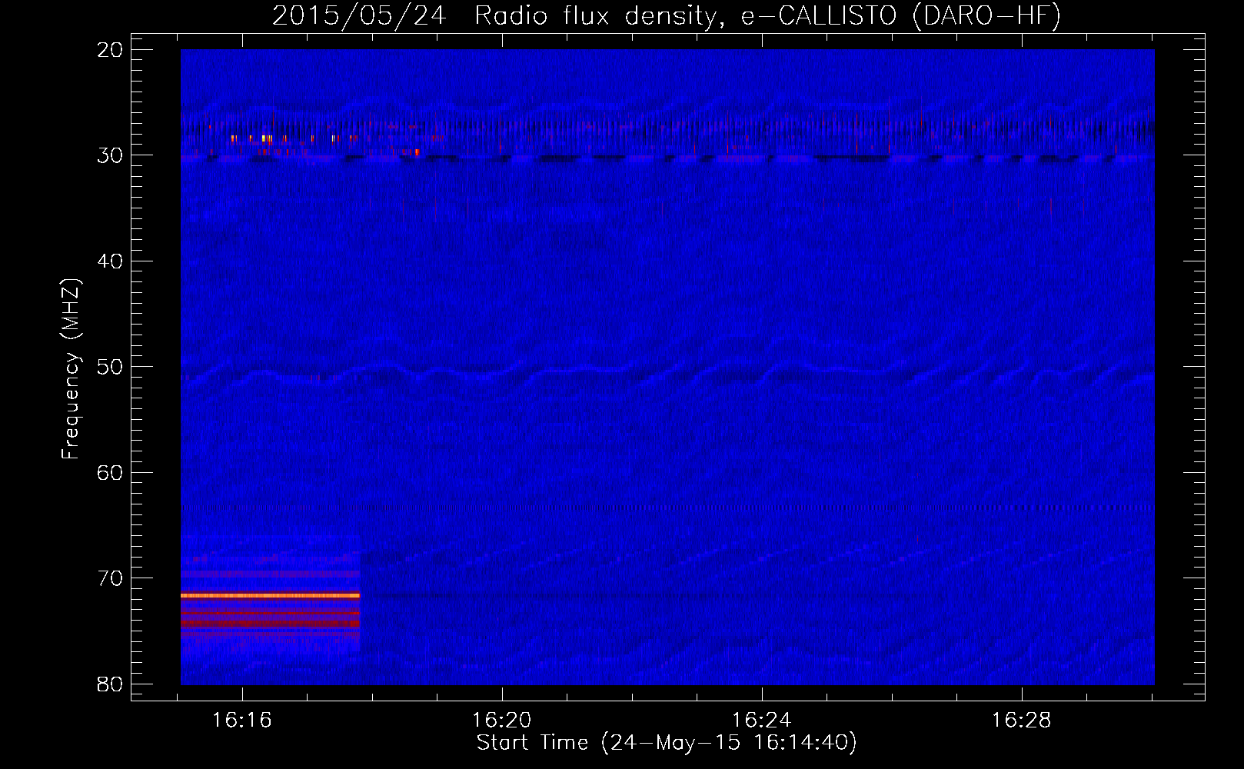Click the 70 MHz frequency tick label

click(x=110, y=578)
